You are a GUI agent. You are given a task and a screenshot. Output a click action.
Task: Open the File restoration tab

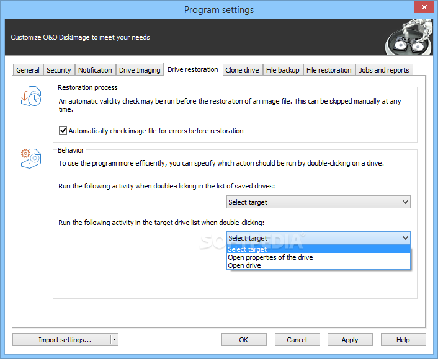[x=329, y=70]
